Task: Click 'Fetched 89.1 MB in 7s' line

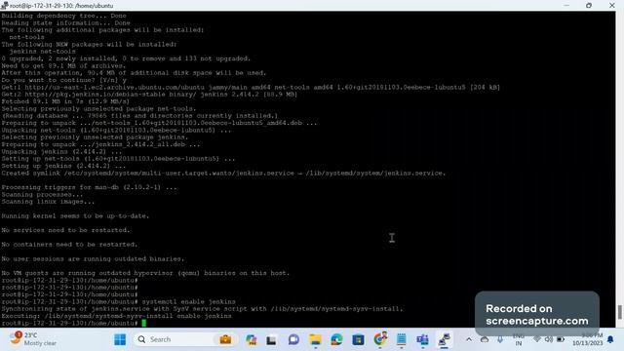Action: (x=65, y=101)
